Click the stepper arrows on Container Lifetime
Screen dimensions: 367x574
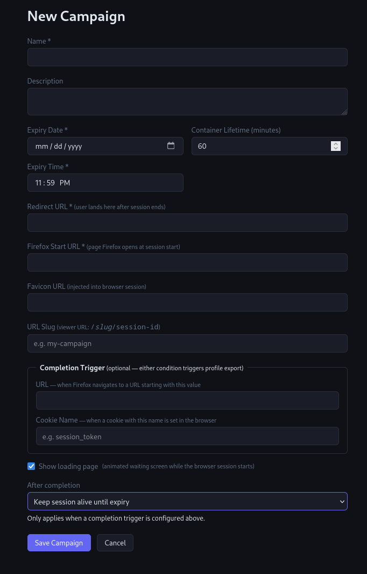pyautogui.click(x=335, y=146)
